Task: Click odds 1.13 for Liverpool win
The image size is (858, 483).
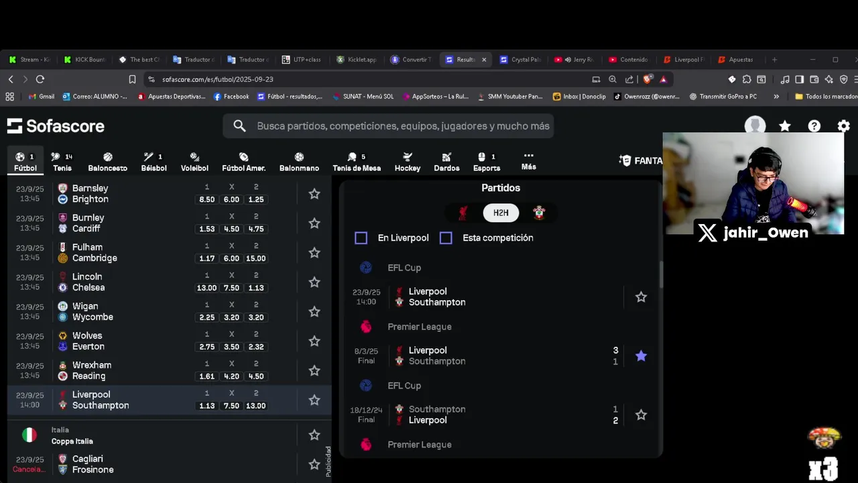Action: 206,406
